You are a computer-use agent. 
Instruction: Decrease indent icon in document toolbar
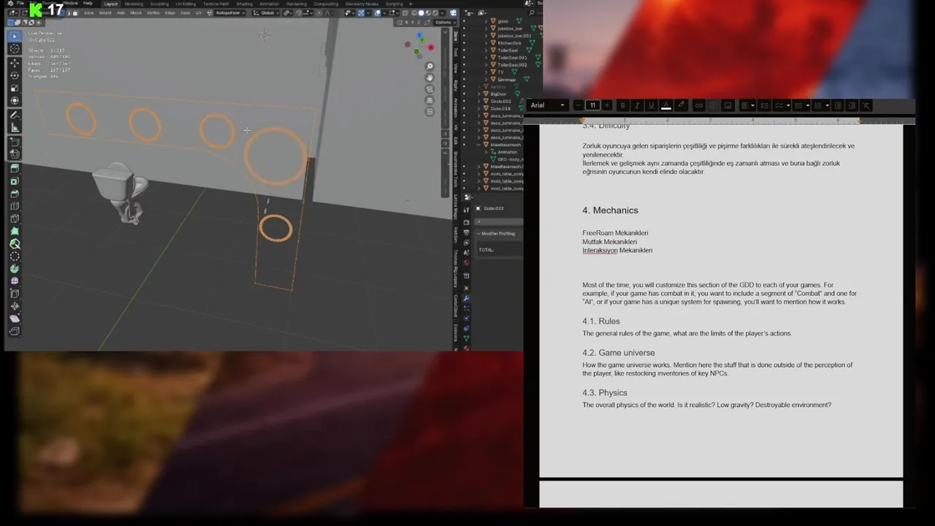(x=838, y=105)
